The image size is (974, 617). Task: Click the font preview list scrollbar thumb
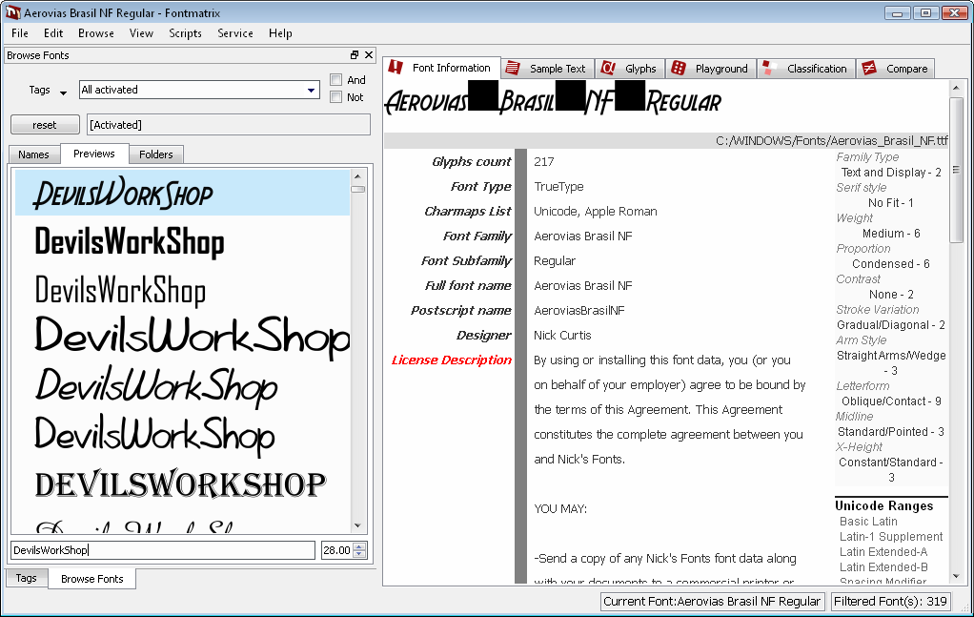pos(357,189)
